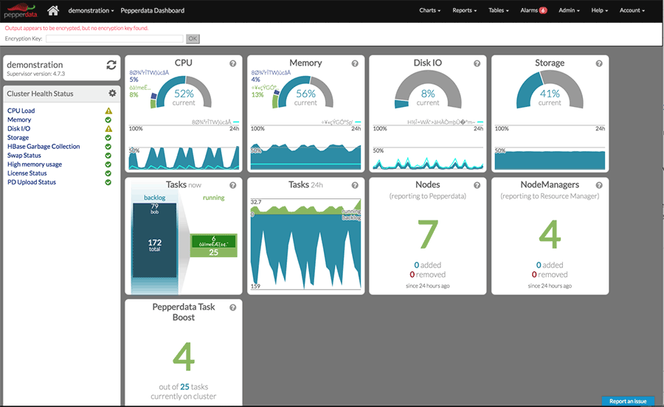Click the Storage green check status icon
Image resolution: width=664 pixels, height=407 pixels.
(108, 137)
